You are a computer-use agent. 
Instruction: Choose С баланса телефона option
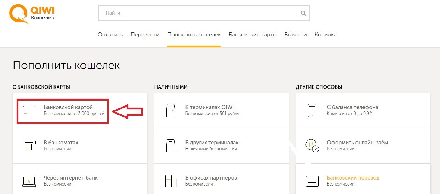tap(363, 110)
